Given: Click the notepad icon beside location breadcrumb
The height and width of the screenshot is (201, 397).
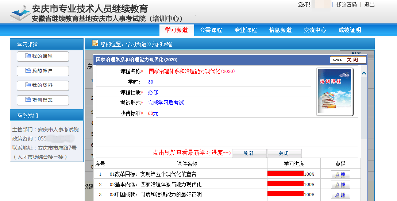Looking at the screenshot, I should tap(95, 43).
